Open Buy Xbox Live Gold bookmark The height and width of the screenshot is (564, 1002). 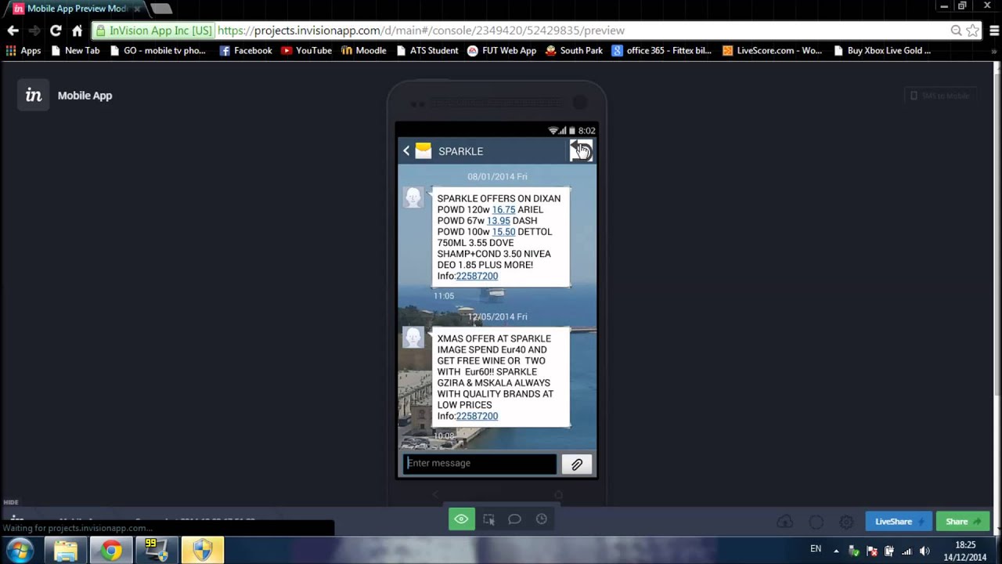click(882, 51)
